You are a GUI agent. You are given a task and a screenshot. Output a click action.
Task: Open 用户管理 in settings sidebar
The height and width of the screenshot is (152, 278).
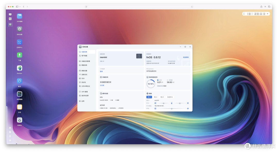tap(87, 56)
